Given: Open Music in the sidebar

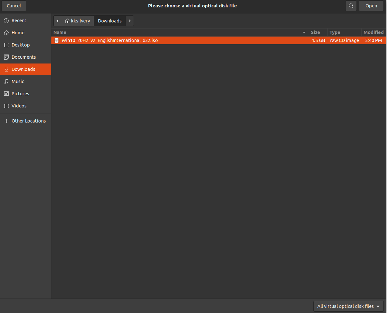Looking at the screenshot, I should [25, 81].
